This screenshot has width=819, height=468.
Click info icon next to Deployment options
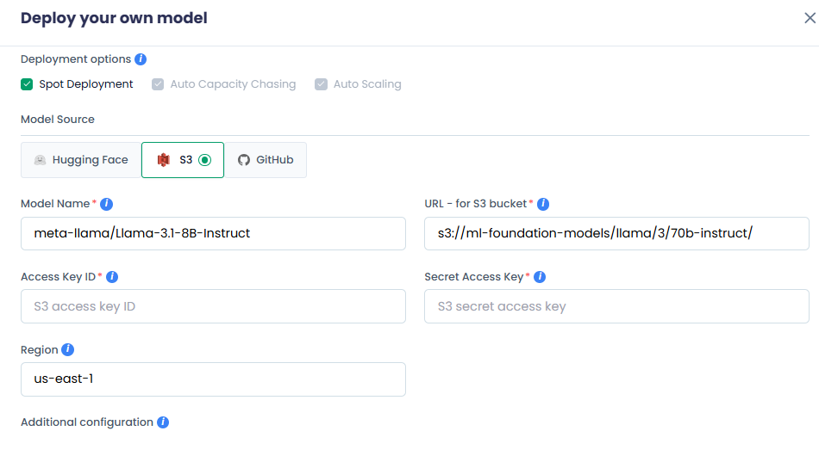click(141, 59)
